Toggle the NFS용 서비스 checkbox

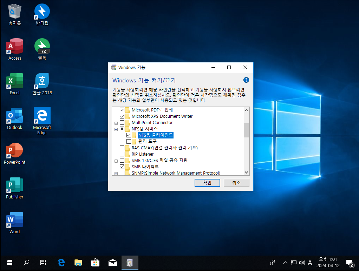pos(122,129)
